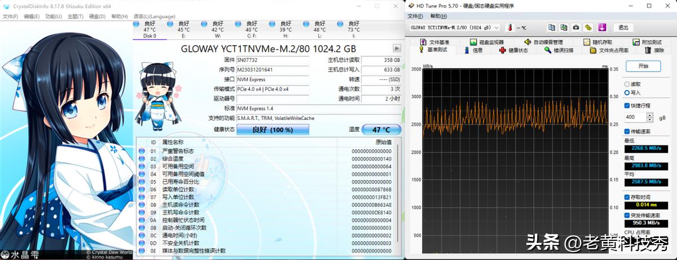Open CrystalDiskInfo 文件(F) menu
Image resolution: width=677 pixels, height=260 pixels.
tap(11, 16)
